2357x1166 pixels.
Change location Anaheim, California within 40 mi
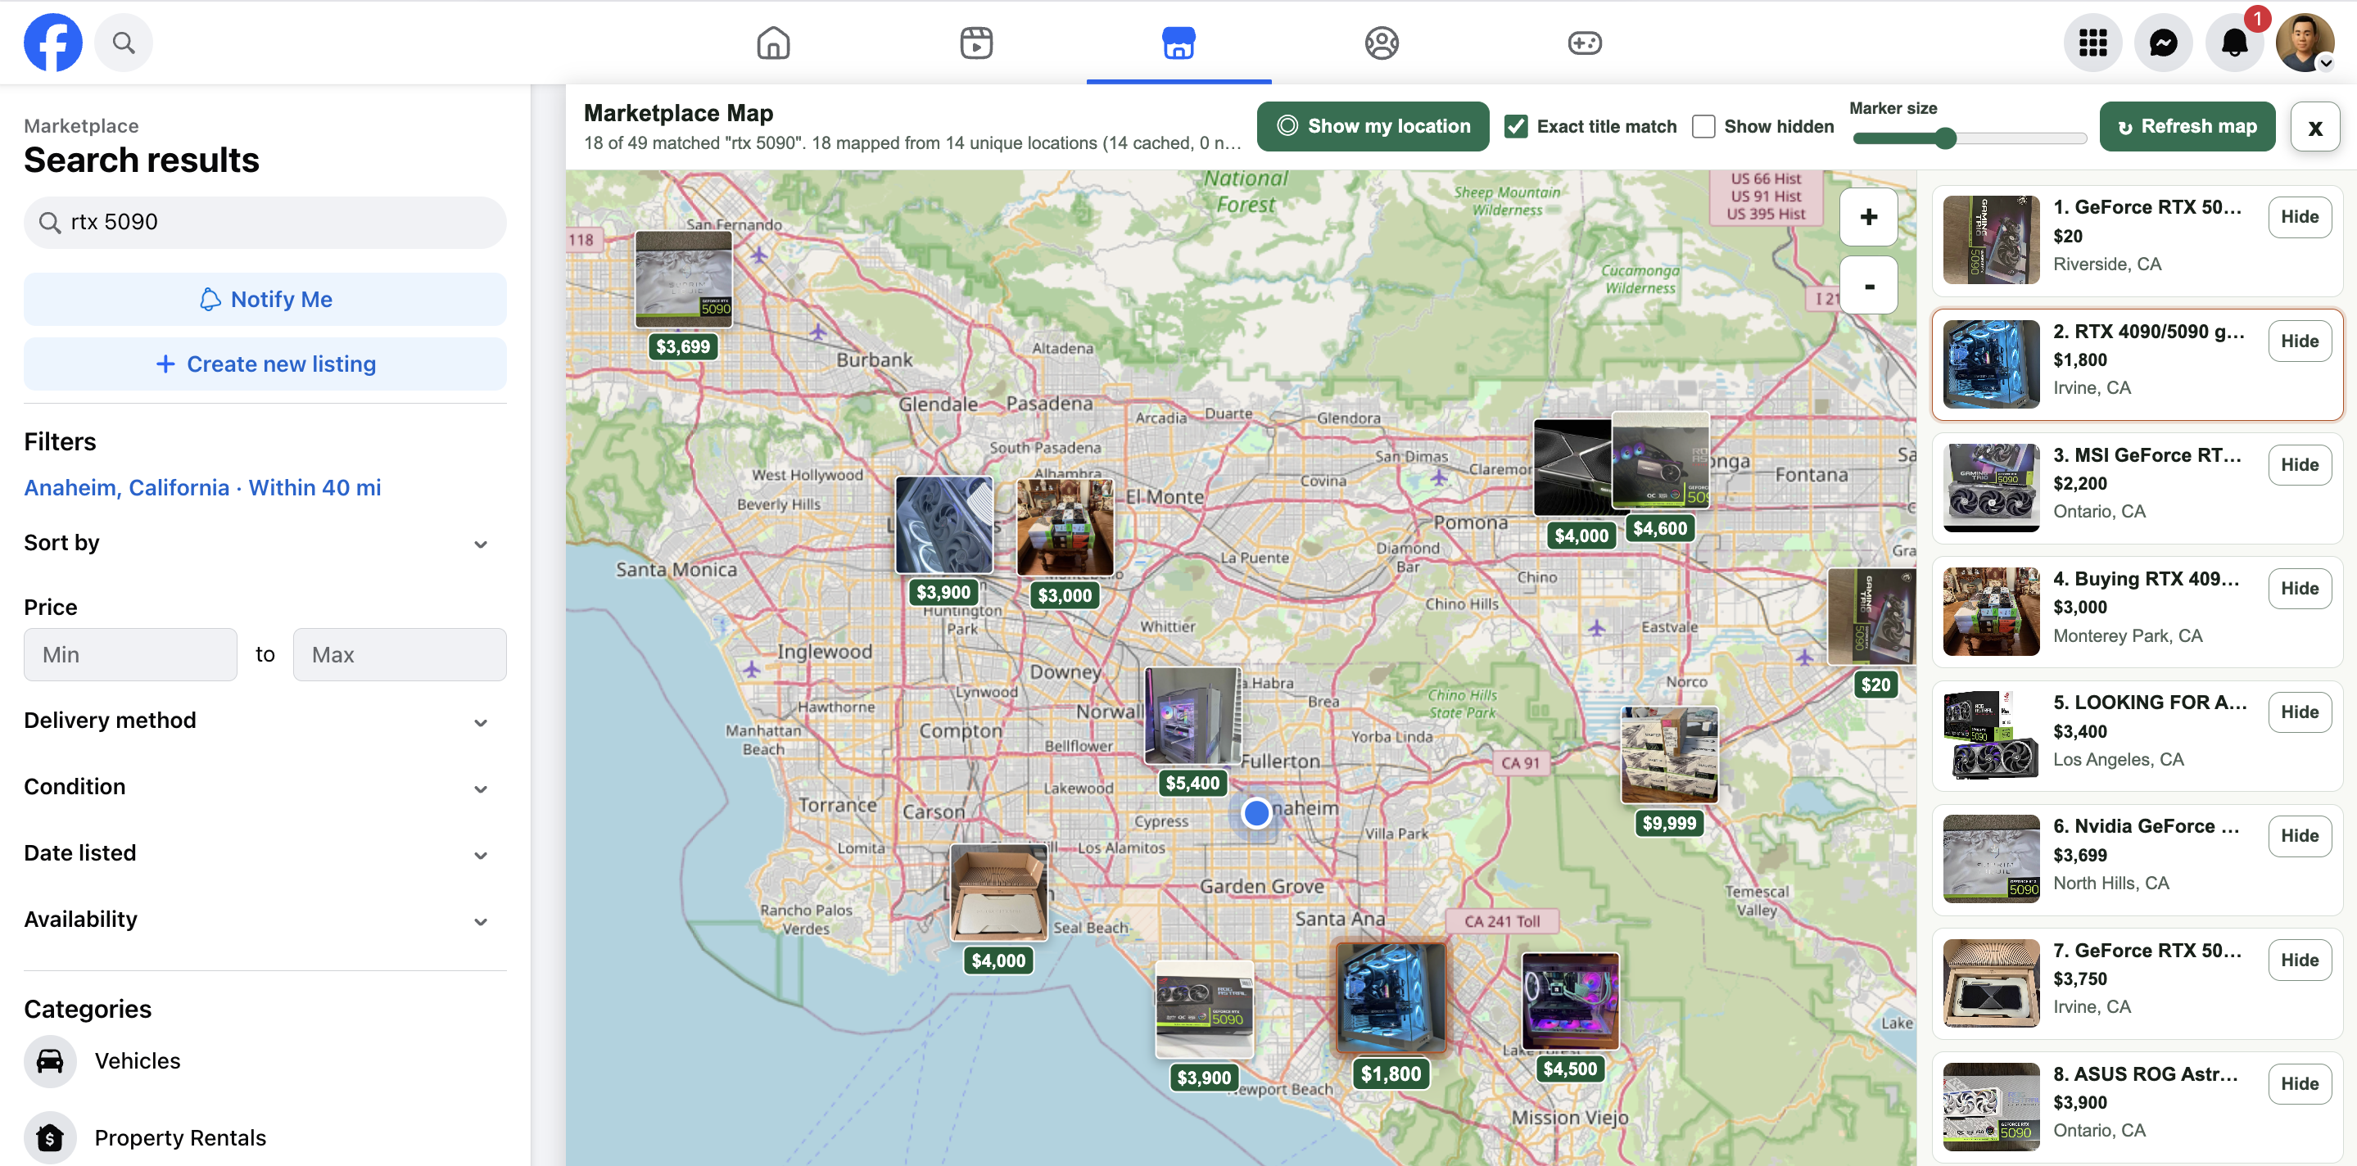[x=202, y=487]
